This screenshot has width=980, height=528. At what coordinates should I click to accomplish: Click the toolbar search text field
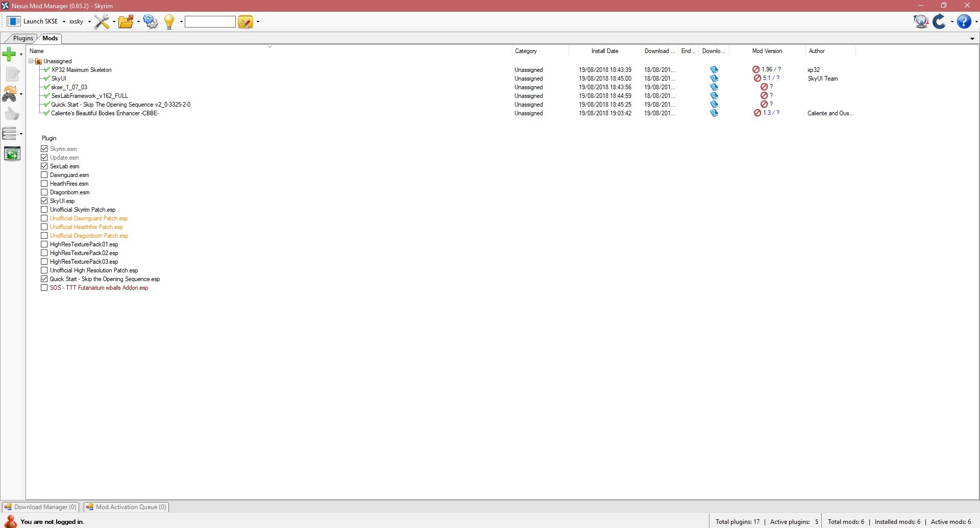pos(210,21)
